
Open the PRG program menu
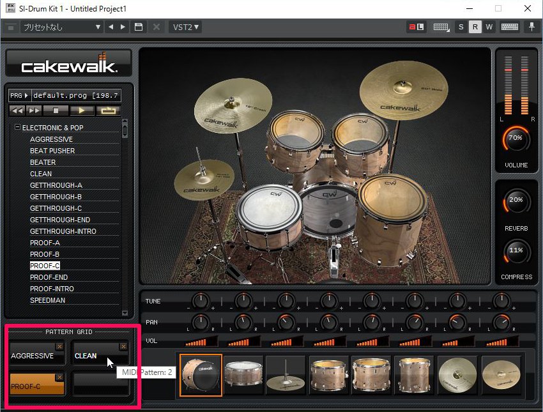[19, 95]
